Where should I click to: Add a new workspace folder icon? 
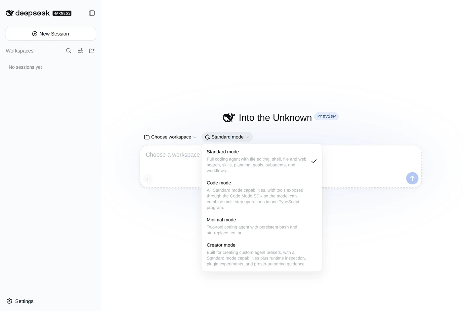tap(92, 51)
